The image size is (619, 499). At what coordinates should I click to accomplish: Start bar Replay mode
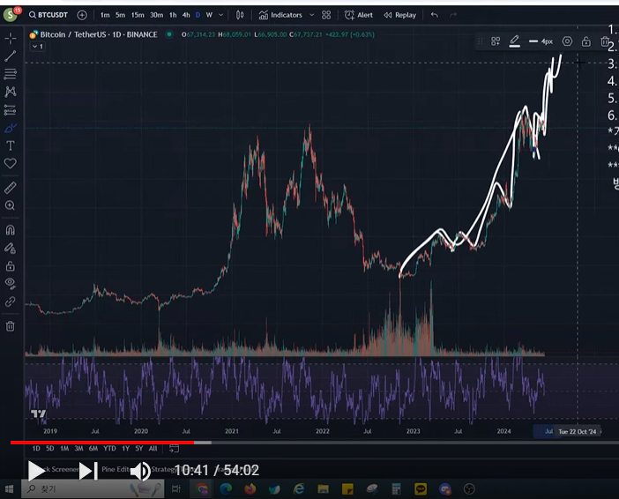tap(400, 15)
